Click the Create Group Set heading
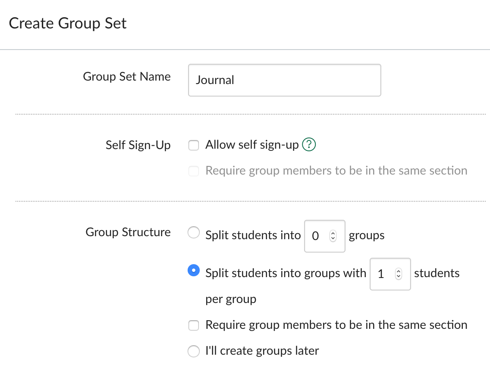 tap(67, 23)
